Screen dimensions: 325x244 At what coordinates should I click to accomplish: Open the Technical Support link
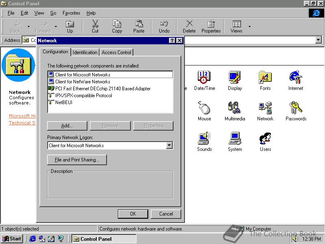click(x=22, y=123)
